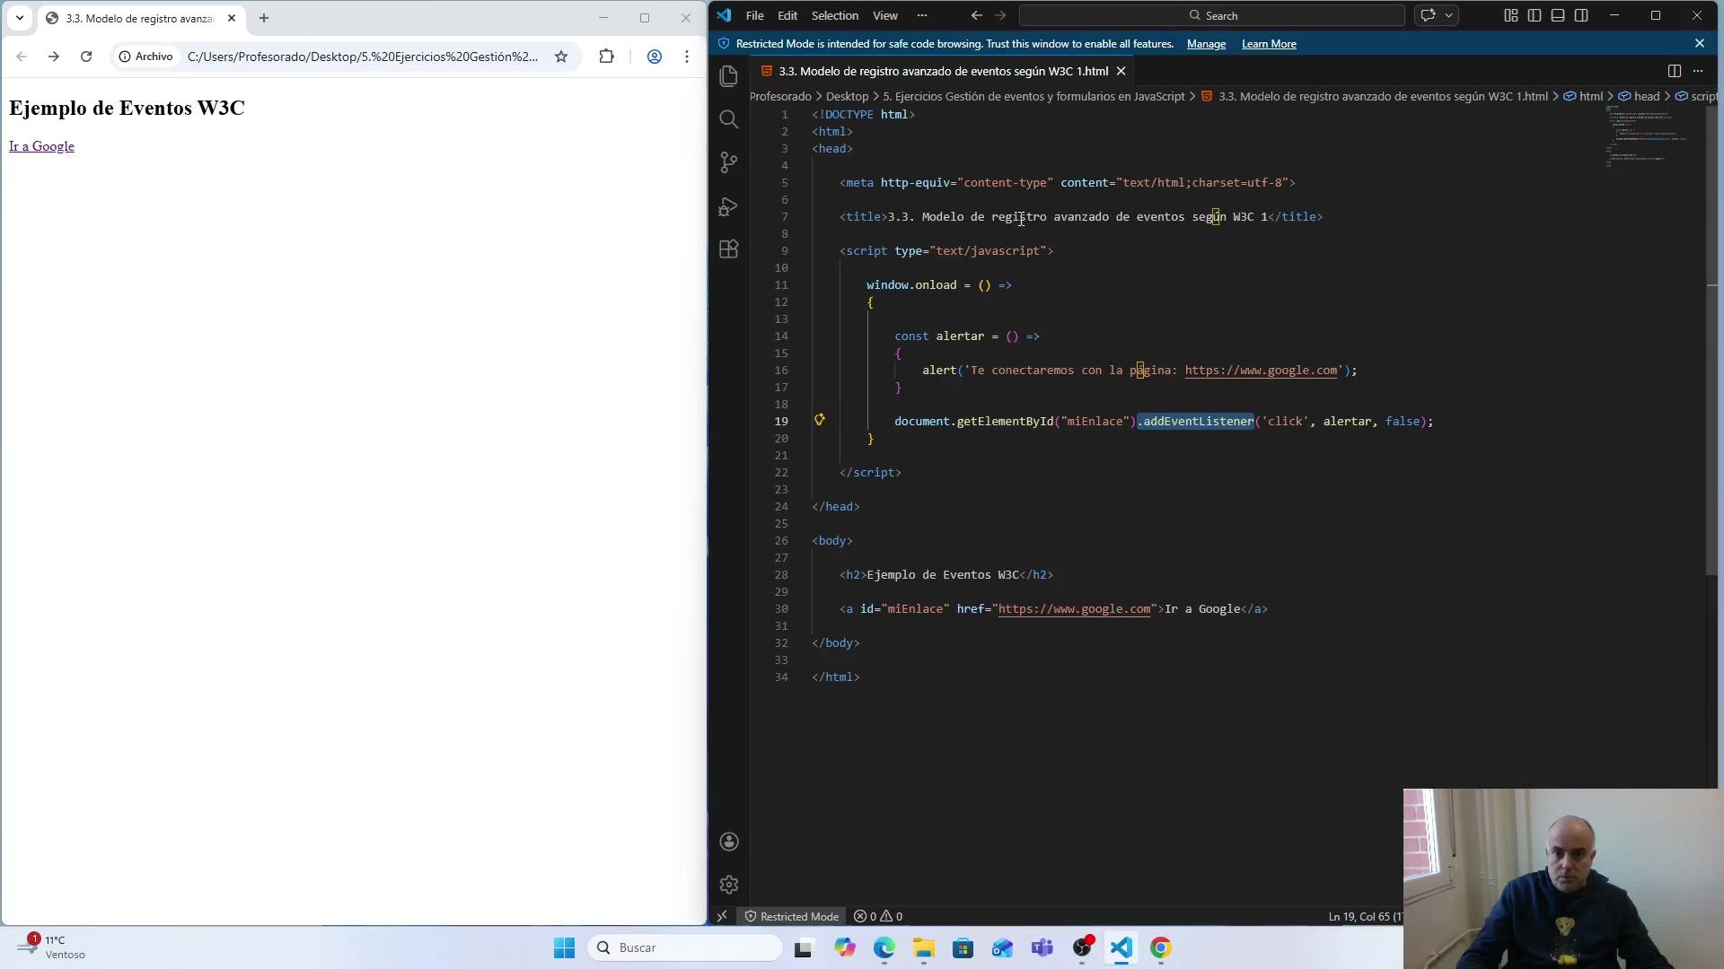Select the Chrome tab '3.3. Modelo de registro'
This screenshot has height=969, width=1724.
pyautogui.click(x=142, y=18)
